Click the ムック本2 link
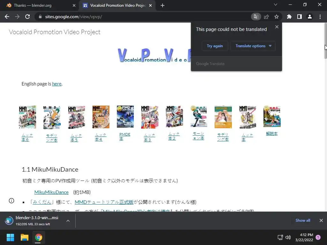Screen dimensions: 327x245 click(x=174, y=136)
